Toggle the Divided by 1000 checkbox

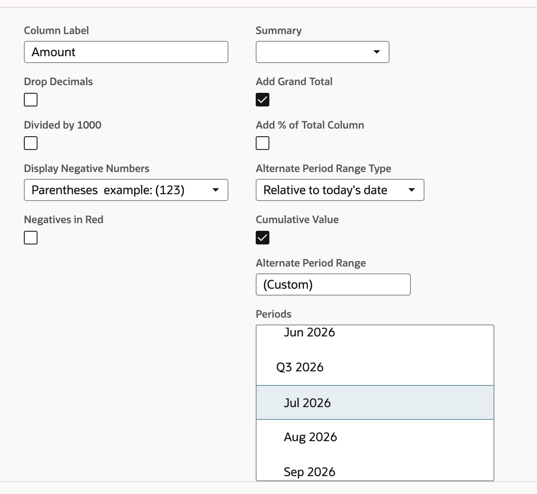31,143
